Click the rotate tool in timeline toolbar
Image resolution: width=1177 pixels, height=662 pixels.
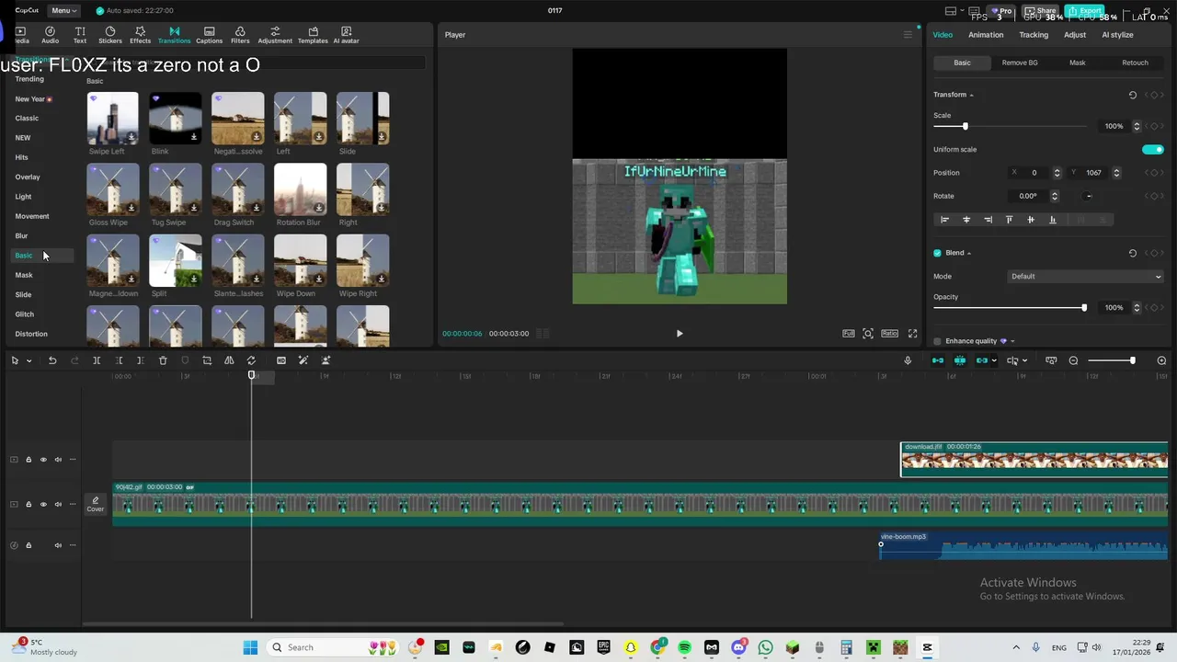pos(251,360)
